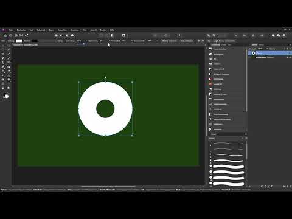
Task: Click the black Kontur colour swatch
Action: (35, 41)
